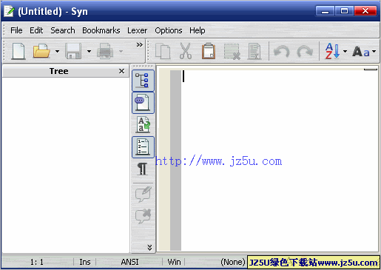
Task: Expand the Print dropdown arrow
Action: (x=121, y=51)
